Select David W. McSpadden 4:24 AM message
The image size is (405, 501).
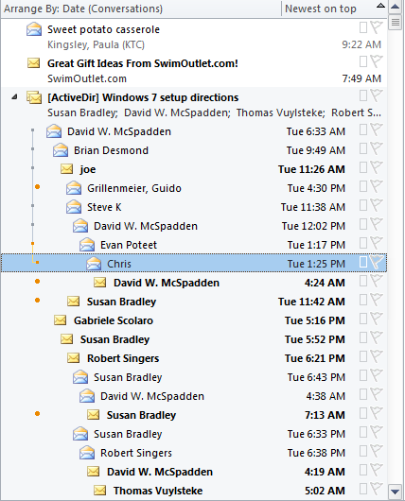point(194,282)
